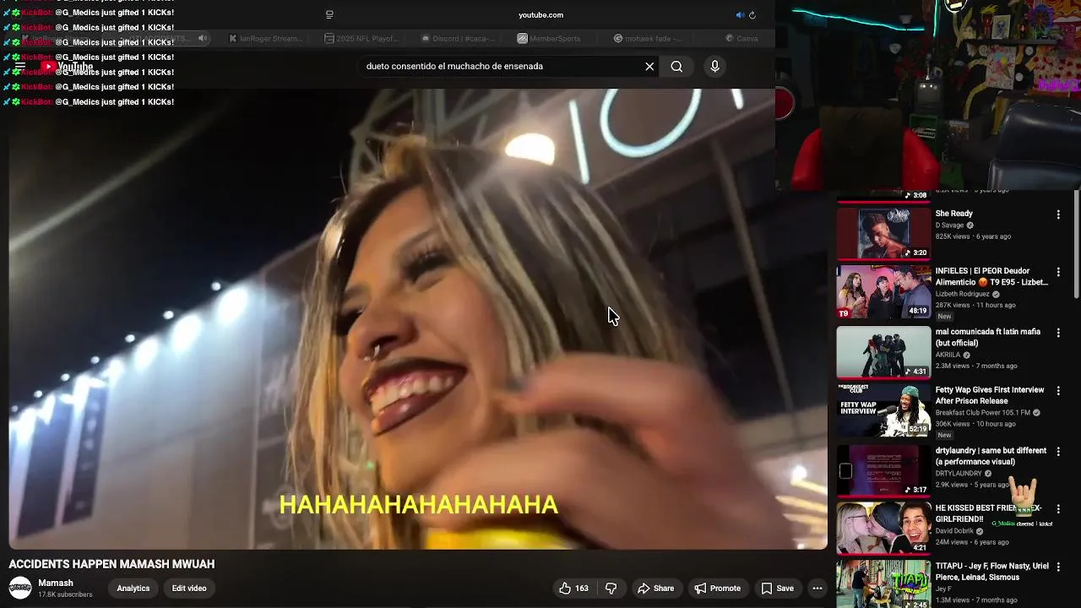Save the video to a playlist
This screenshot has width=1081, height=608.
point(777,589)
